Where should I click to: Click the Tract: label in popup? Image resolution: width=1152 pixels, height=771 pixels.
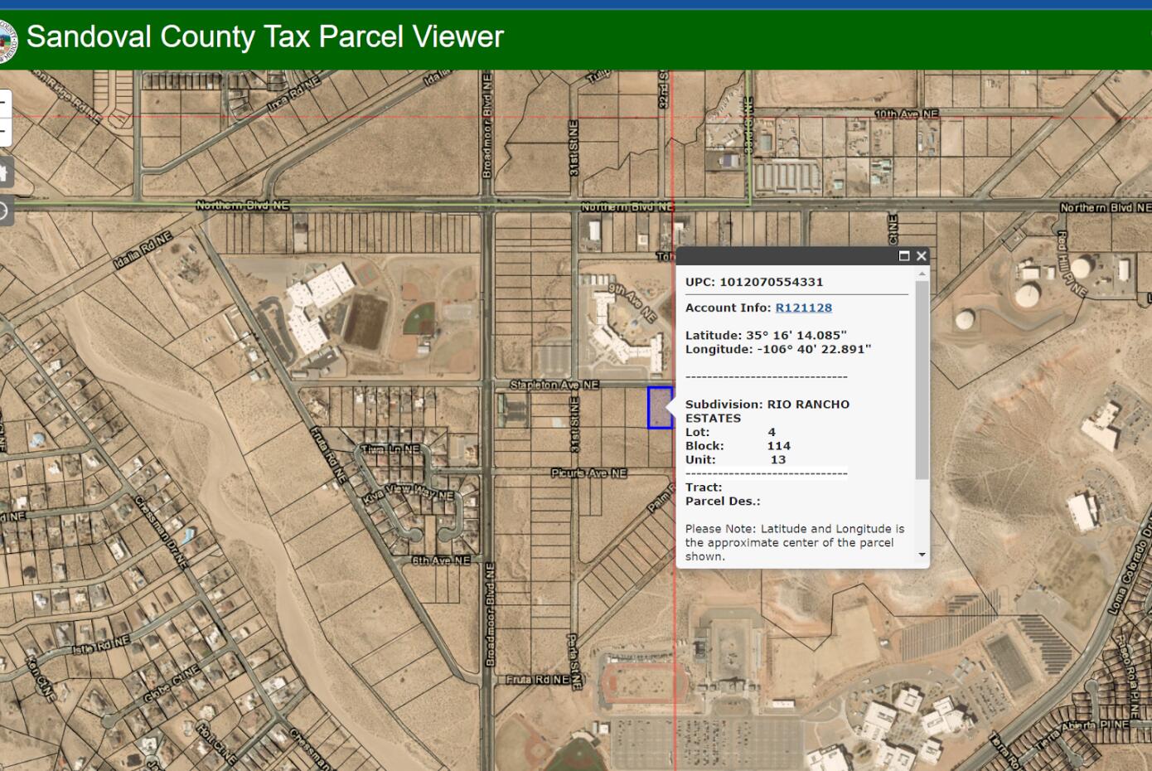click(x=704, y=487)
